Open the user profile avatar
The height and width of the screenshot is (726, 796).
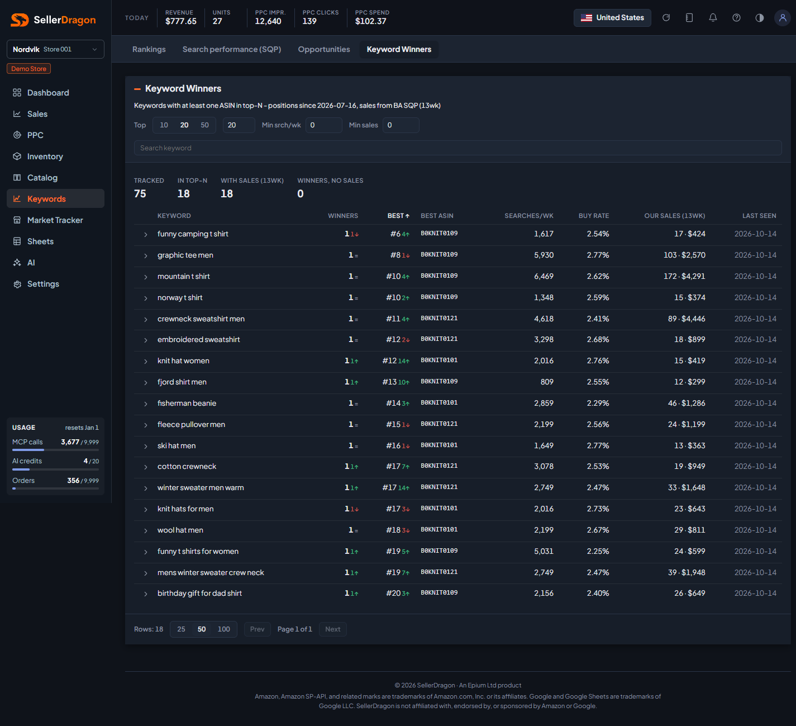[x=783, y=18]
